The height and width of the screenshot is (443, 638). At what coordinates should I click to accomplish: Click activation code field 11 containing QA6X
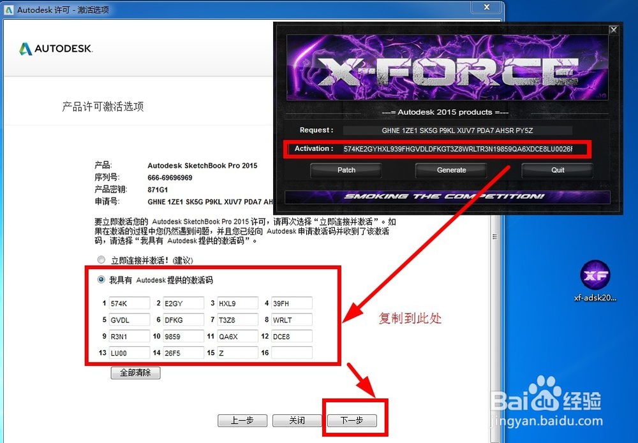coord(237,337)
